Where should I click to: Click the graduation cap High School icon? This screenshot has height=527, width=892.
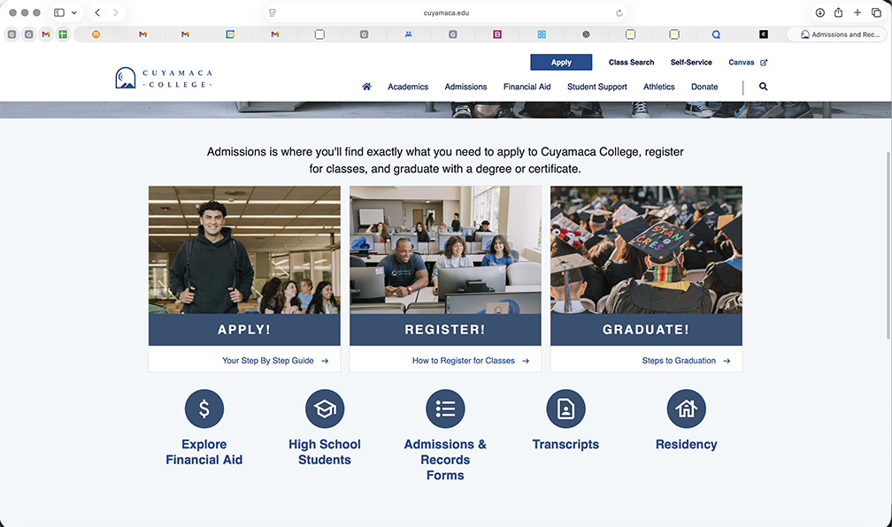click(325, 409)
